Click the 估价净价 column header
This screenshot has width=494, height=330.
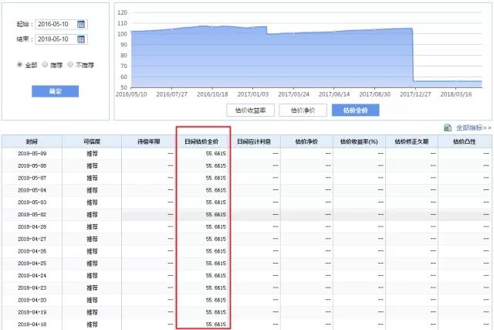[x=306, y=141]
